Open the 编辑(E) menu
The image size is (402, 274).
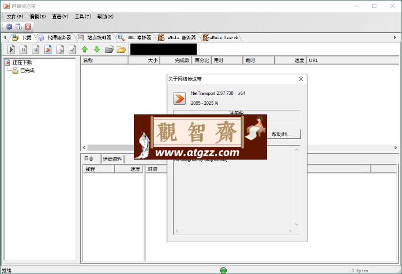pyautogui.click(x=37, y=17)
